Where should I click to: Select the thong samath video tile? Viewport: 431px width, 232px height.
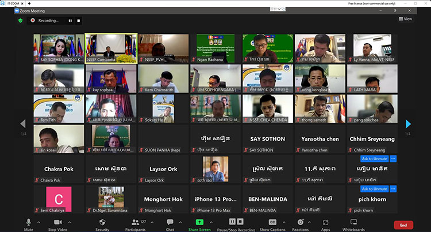320,109
